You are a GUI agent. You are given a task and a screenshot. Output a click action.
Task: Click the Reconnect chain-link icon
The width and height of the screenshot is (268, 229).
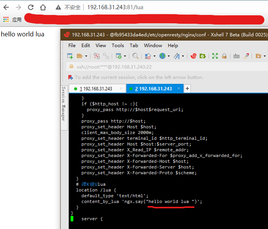[106, 56]
